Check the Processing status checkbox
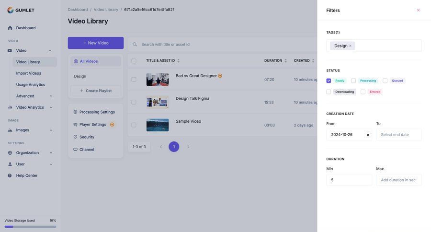431x232 pixels. [353, 81]
